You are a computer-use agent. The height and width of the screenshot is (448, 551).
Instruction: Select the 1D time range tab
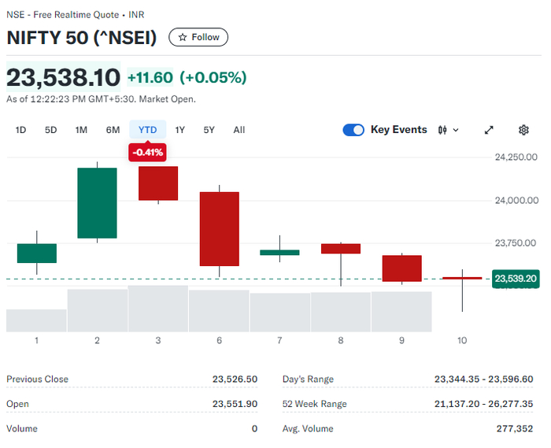pos(21,130)
